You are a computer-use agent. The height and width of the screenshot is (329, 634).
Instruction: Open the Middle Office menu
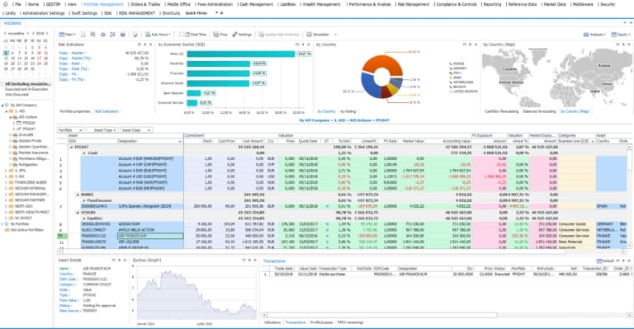click(178, 4)
